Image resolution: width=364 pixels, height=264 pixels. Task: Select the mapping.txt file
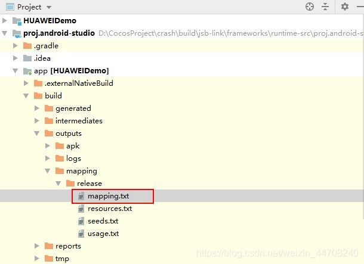(108, 196)
